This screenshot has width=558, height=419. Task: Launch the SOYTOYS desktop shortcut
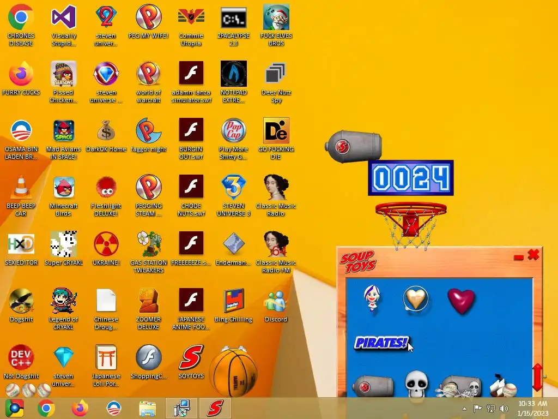[x=191, y=362]
